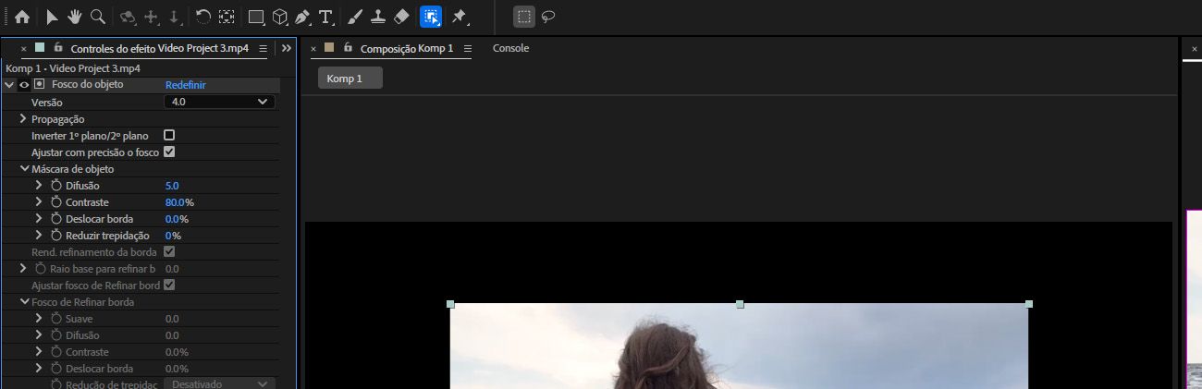This screenshot has height=389, width=1202.
Task: Select the Dolly camera tool
Action: point(174,17)
